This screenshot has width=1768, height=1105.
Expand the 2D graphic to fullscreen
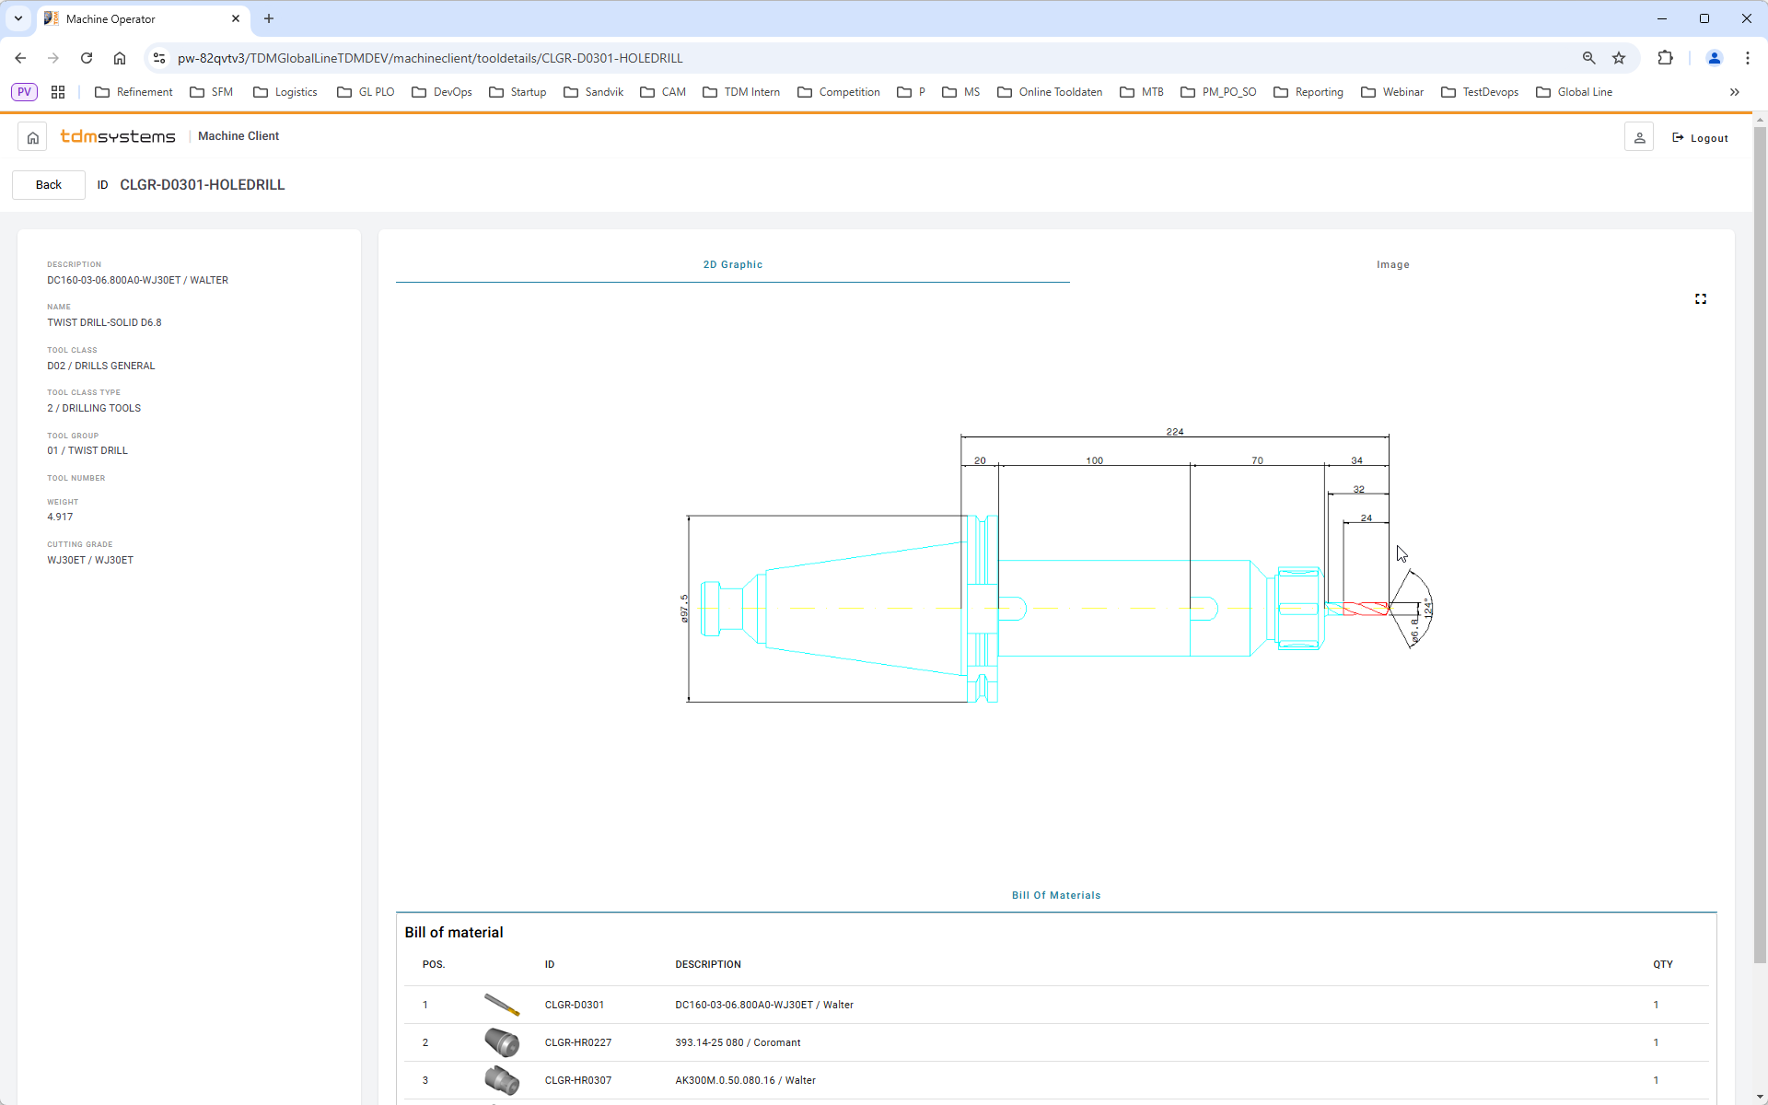click(x=1700, y=299)
